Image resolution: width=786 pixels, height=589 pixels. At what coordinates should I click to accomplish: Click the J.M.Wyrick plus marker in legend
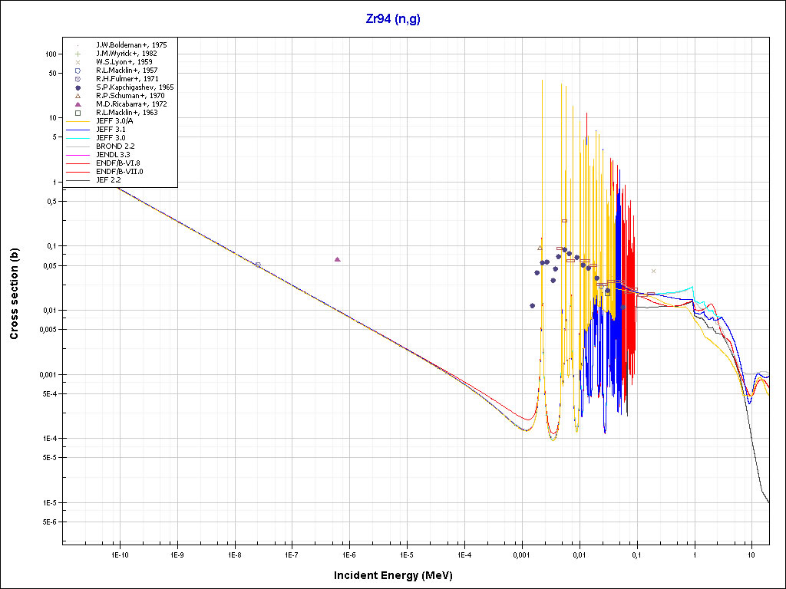click(x=78, y=54)
